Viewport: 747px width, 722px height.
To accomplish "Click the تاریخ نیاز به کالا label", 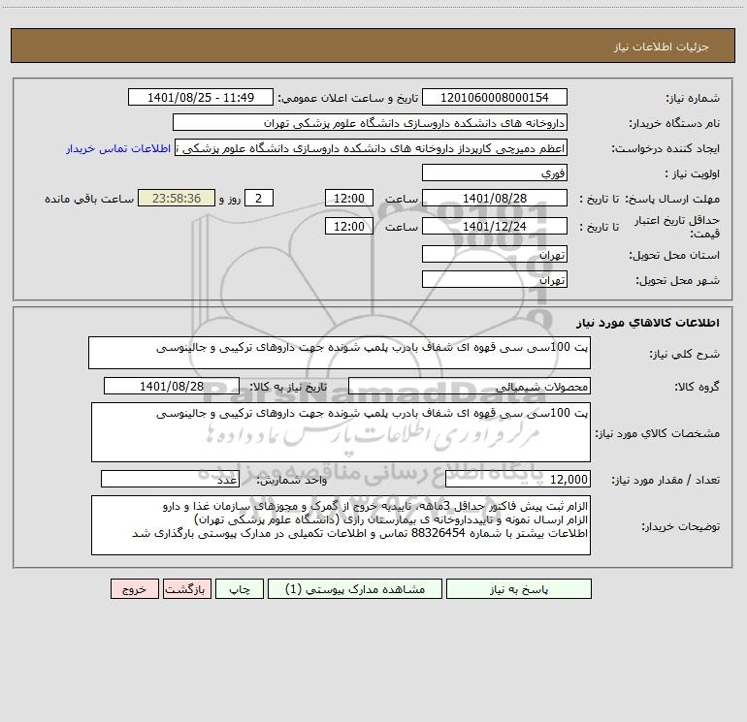I will 289,387.
